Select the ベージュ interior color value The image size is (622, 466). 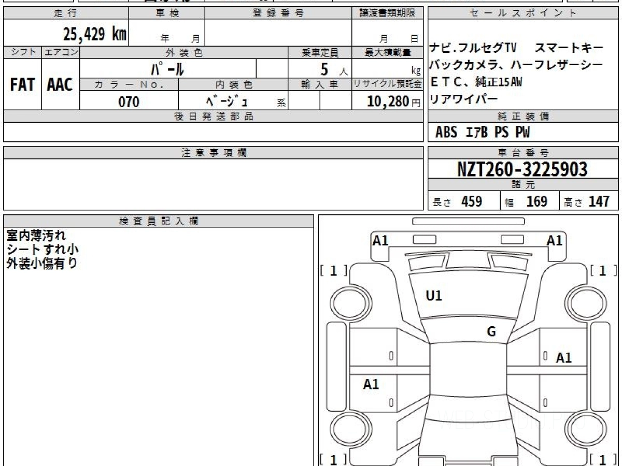pyautogui.click(x=227, y=101)
